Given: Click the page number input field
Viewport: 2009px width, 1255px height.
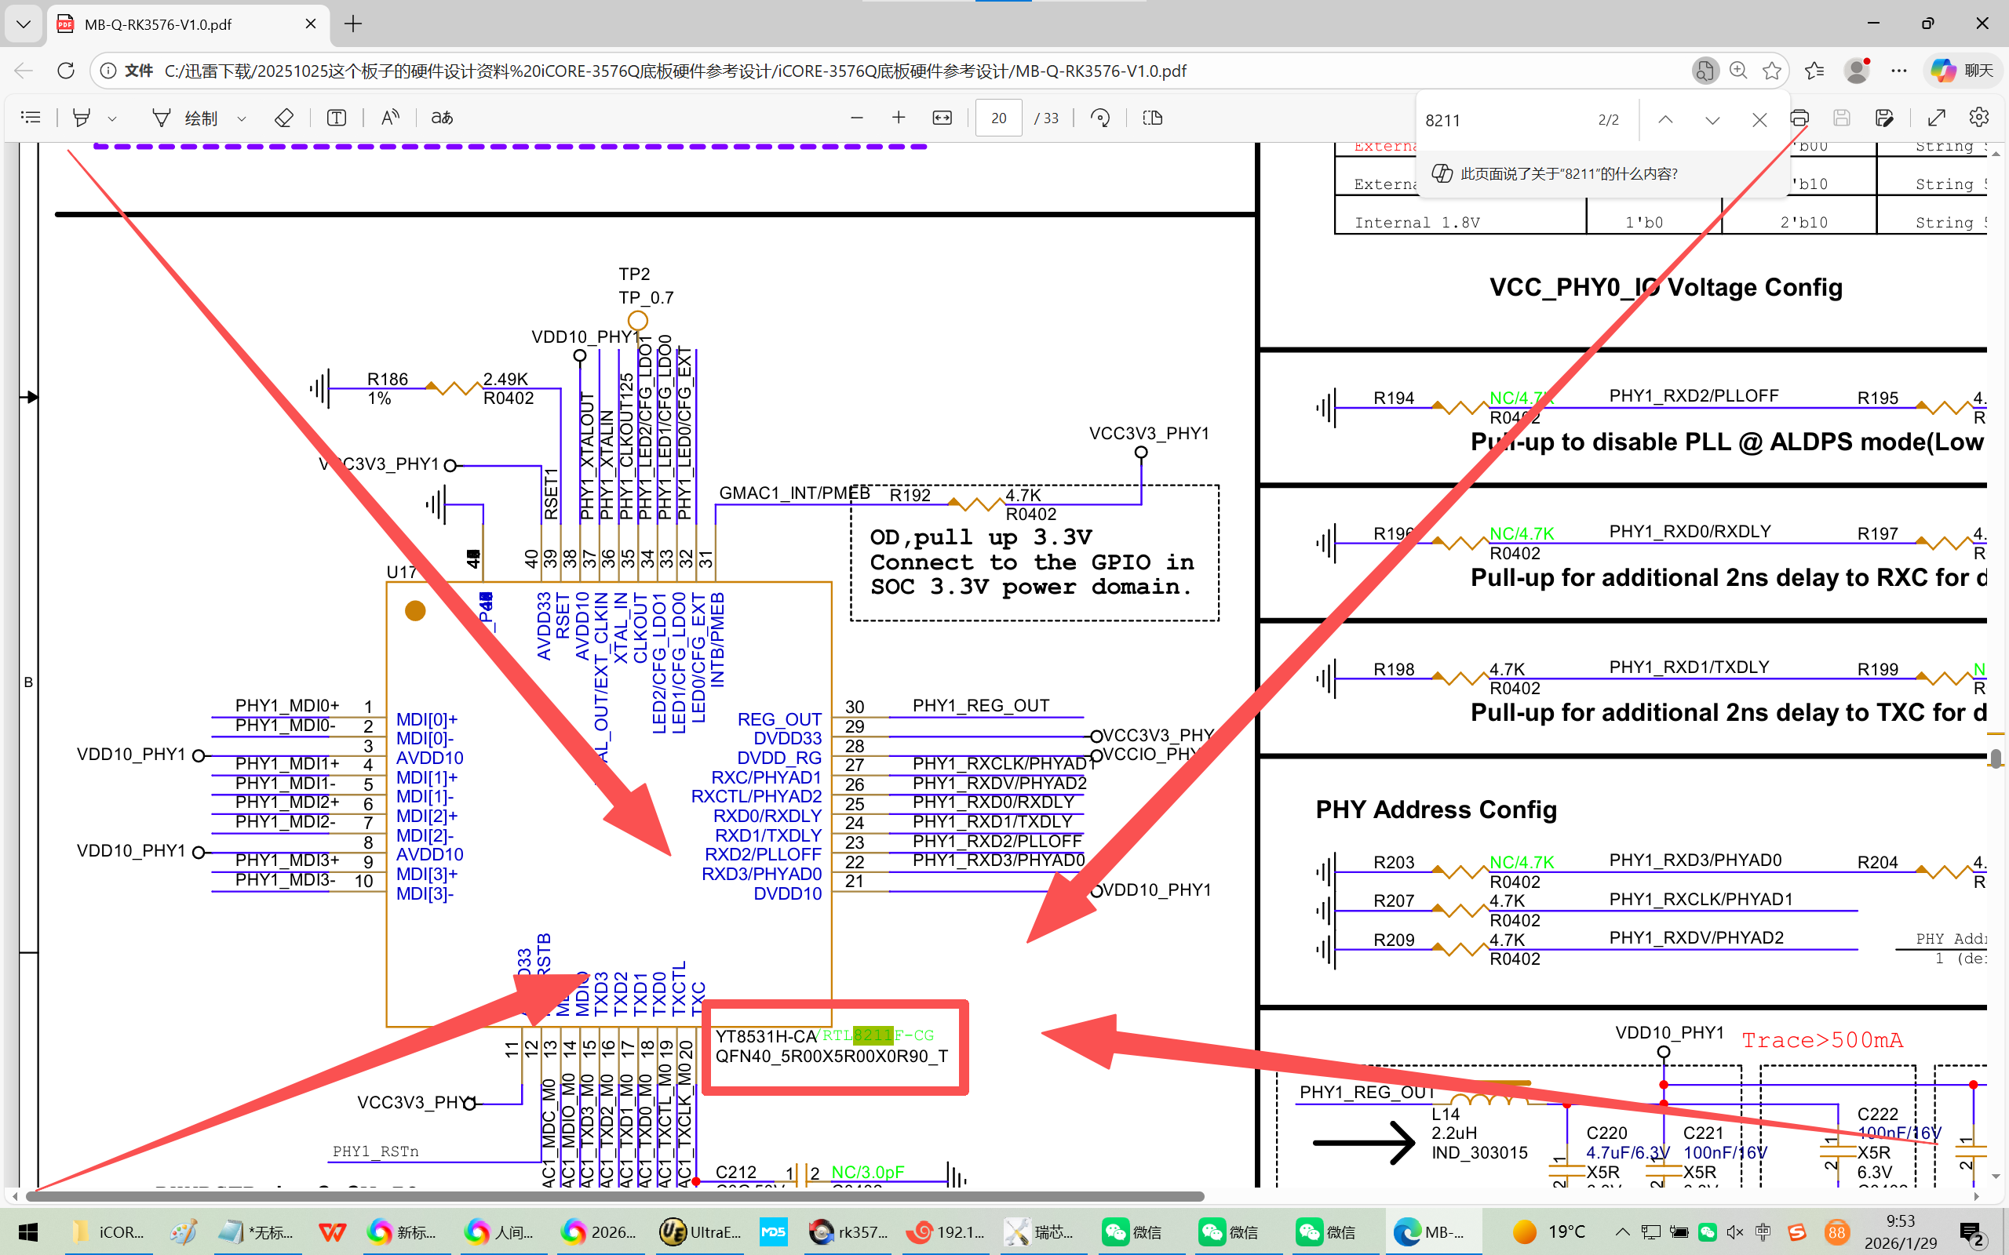Looking at the screenshot, I should [998, 118].
